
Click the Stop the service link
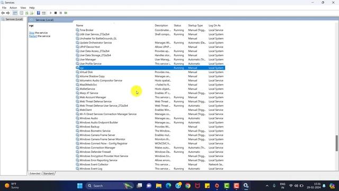pos(32,33)
